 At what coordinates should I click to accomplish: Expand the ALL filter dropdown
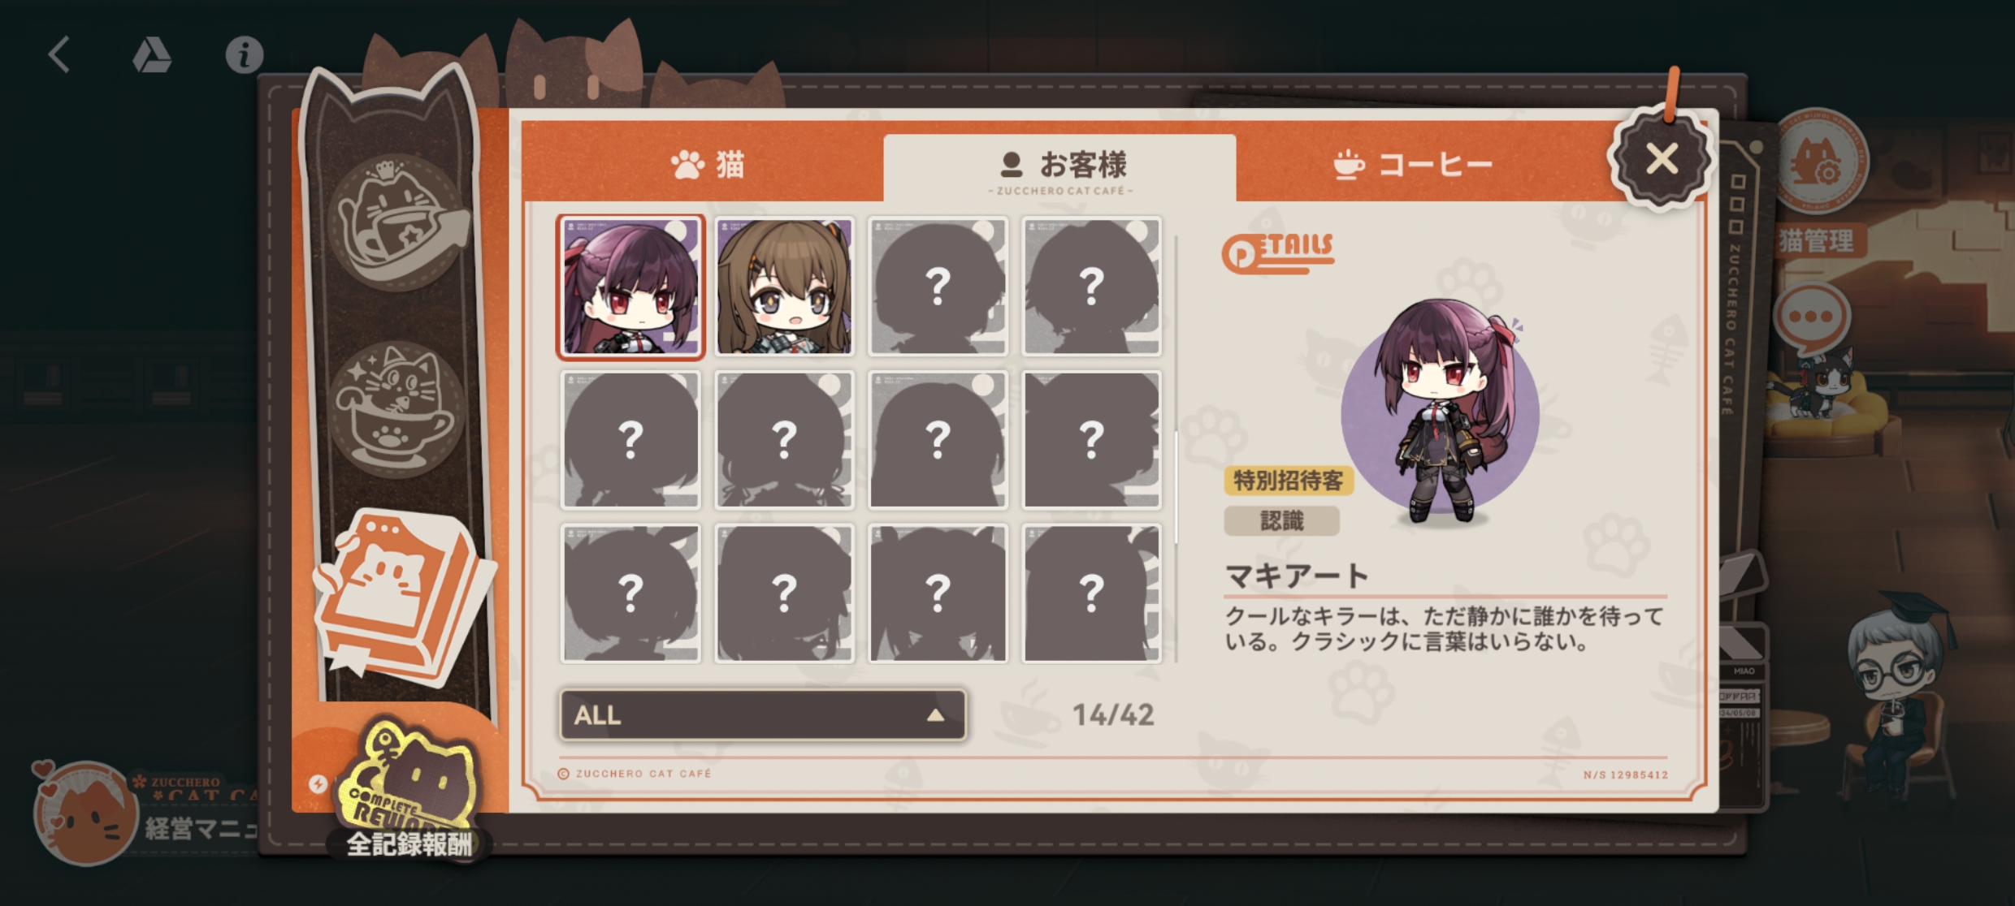(x=763, y=714)
